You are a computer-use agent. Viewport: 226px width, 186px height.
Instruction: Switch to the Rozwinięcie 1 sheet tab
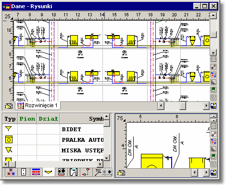38,106
